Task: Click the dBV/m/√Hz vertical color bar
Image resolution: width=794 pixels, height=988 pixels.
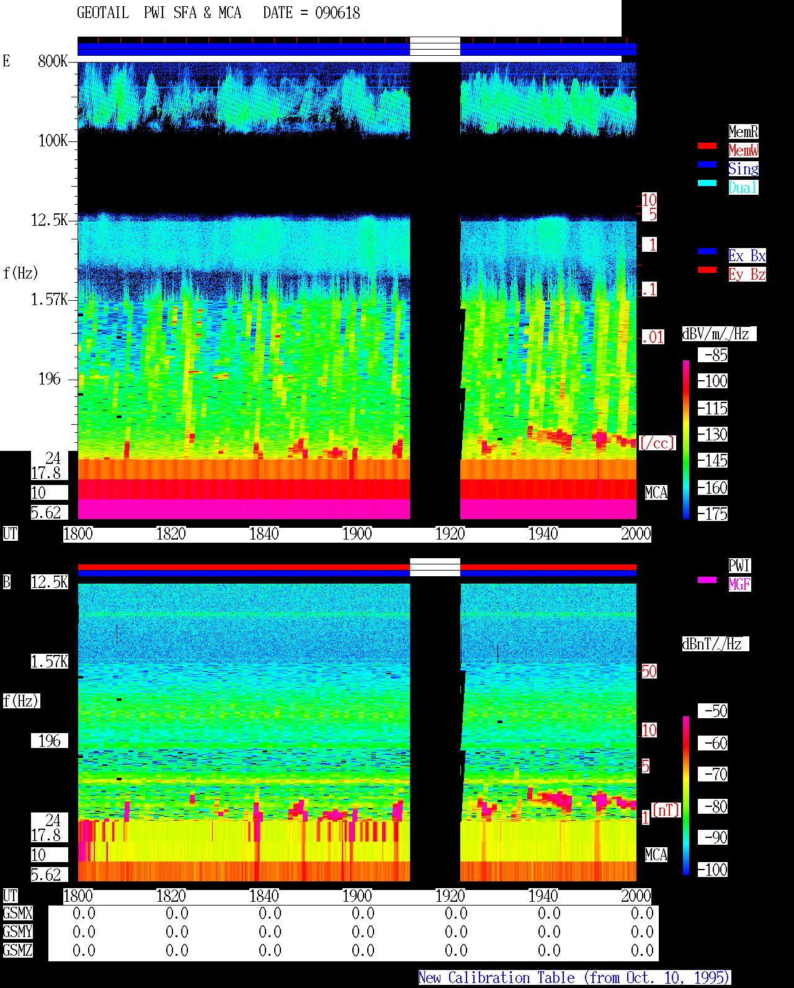Action: click(686, 439)
